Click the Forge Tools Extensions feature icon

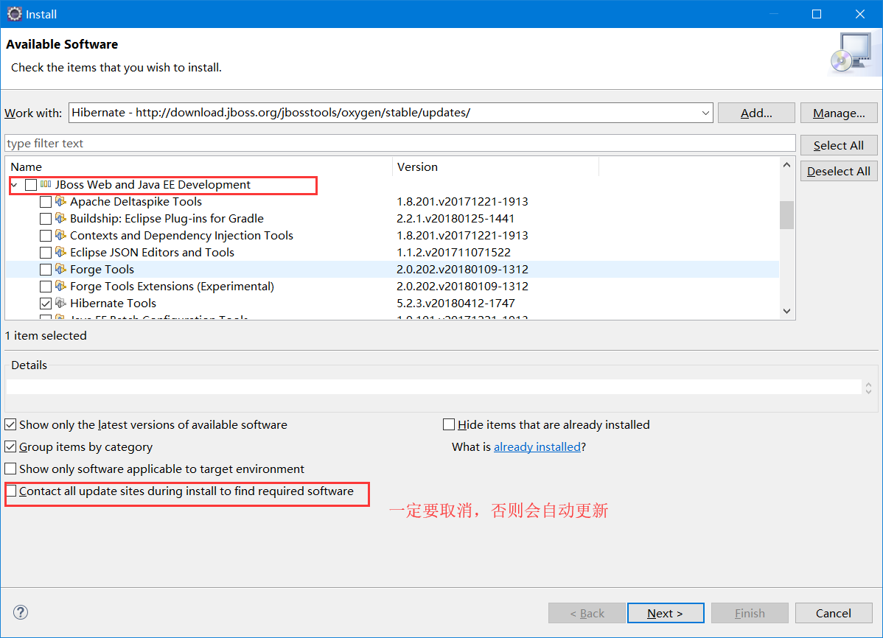61,286
